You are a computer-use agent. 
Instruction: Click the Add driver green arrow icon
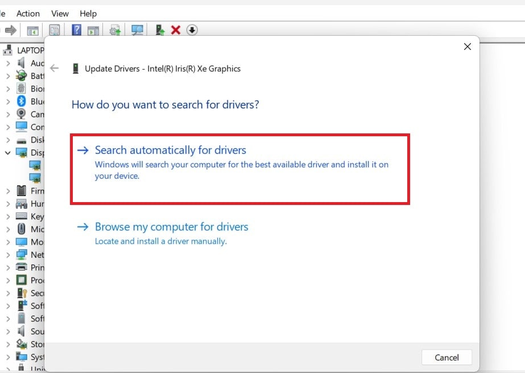[x=160, y=30]
